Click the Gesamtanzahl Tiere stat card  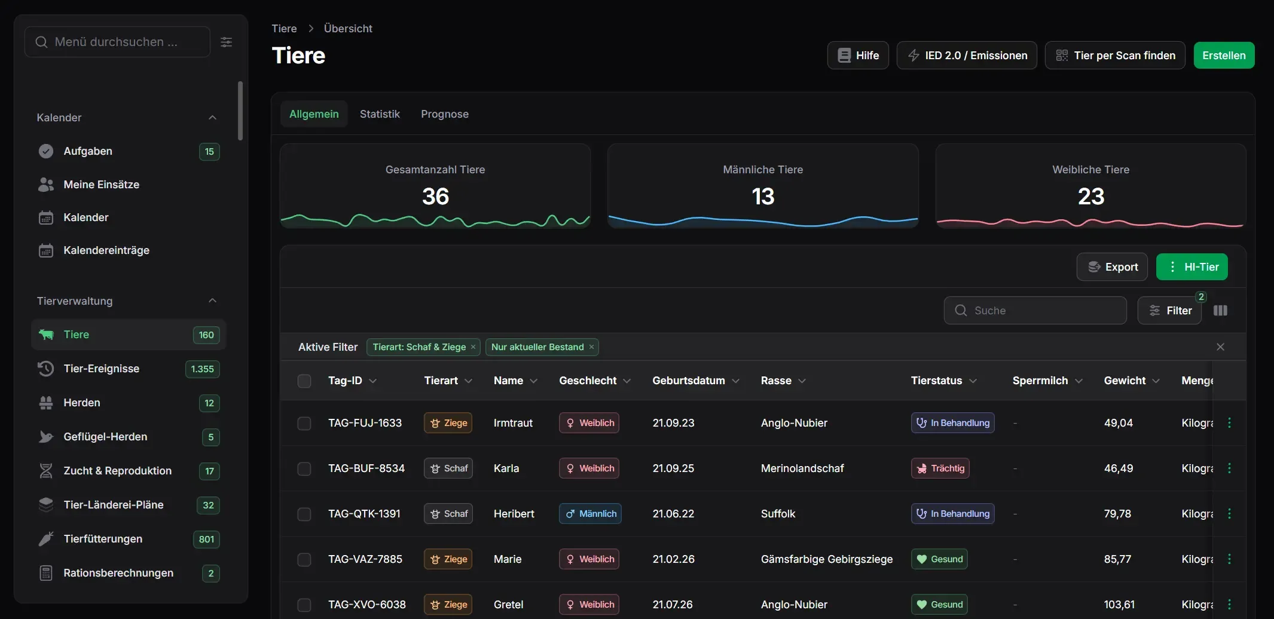[435, 186]
